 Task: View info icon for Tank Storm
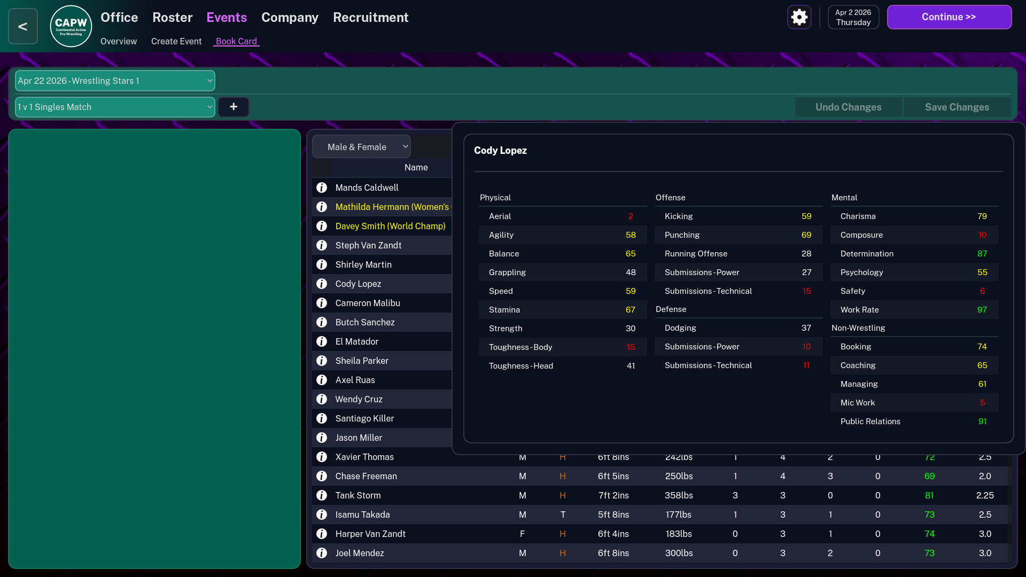(x=322, y=495)
